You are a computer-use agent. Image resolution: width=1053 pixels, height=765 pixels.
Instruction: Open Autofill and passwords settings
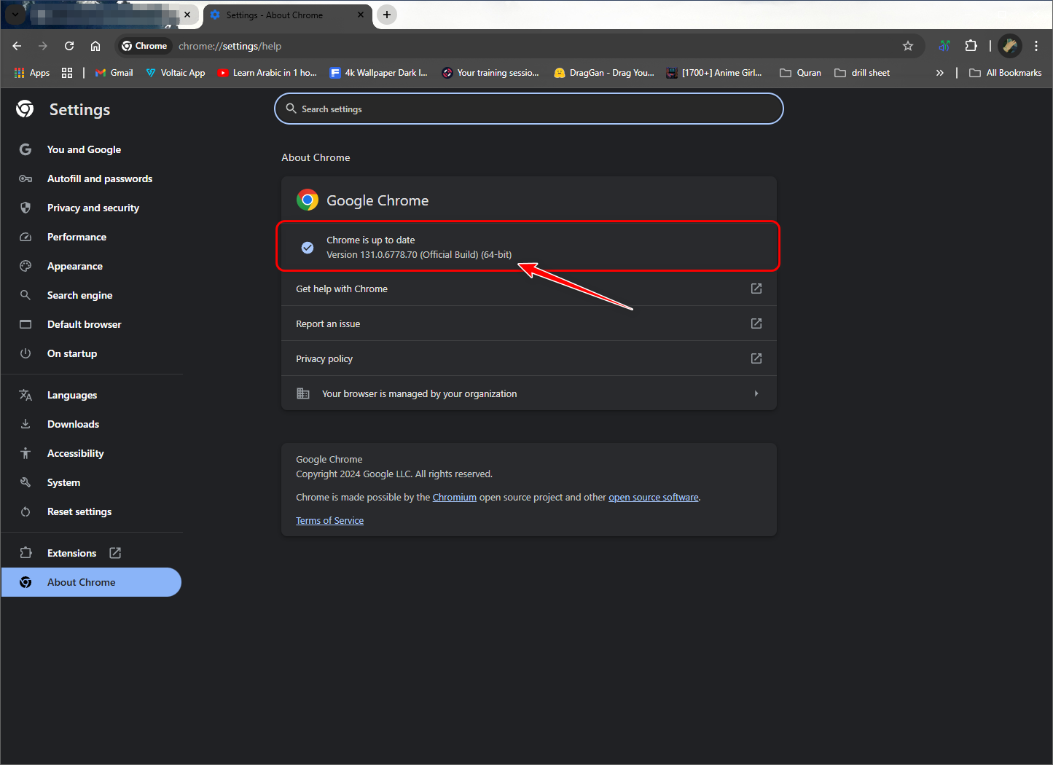tap(100, 178)
